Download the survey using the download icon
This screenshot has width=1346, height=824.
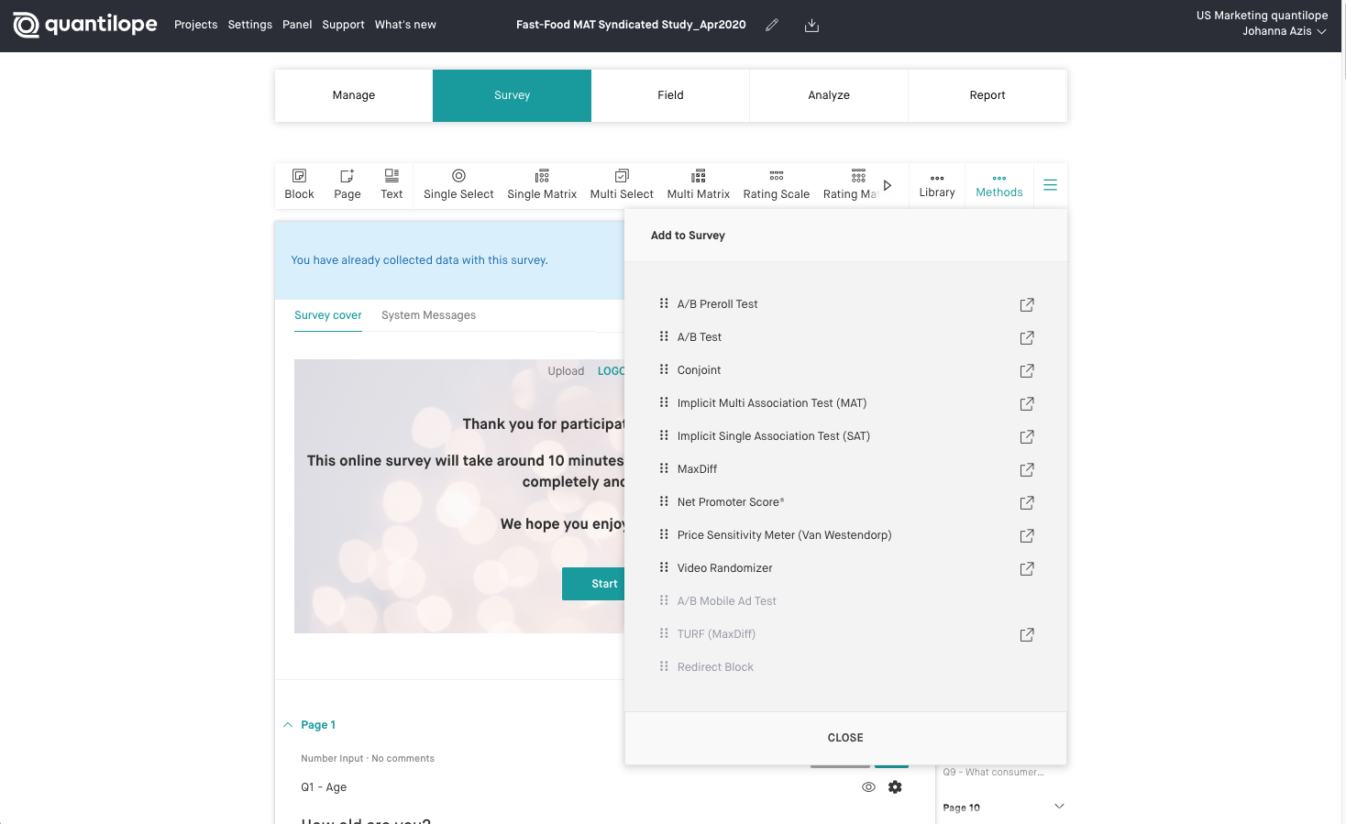[811, 25]
